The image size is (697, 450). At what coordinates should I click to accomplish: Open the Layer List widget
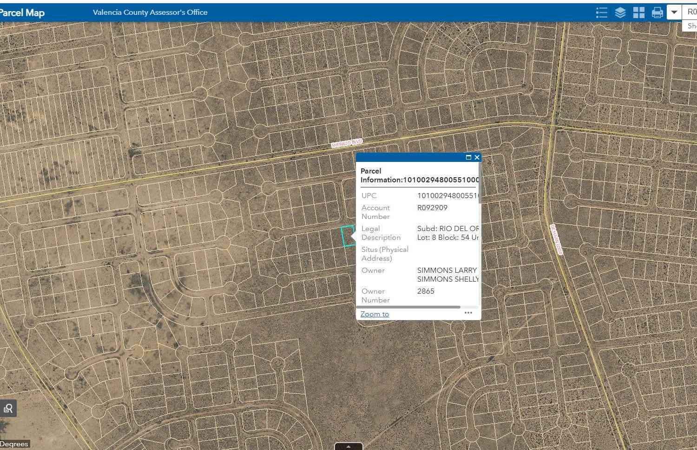click(x=620, y=13)
